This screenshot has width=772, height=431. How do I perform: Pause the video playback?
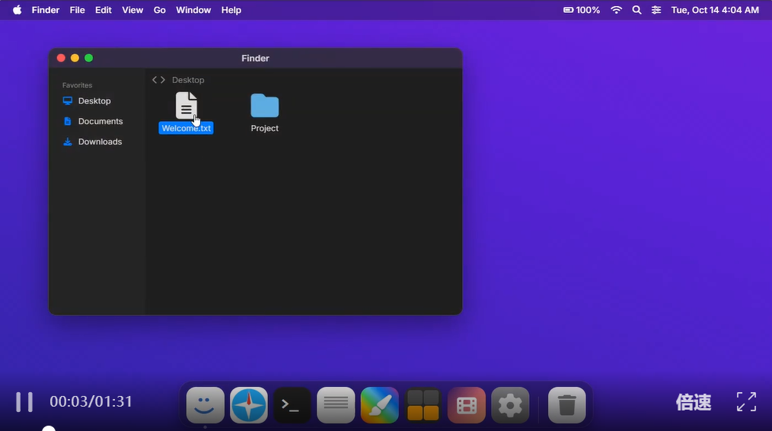point(24,402)
